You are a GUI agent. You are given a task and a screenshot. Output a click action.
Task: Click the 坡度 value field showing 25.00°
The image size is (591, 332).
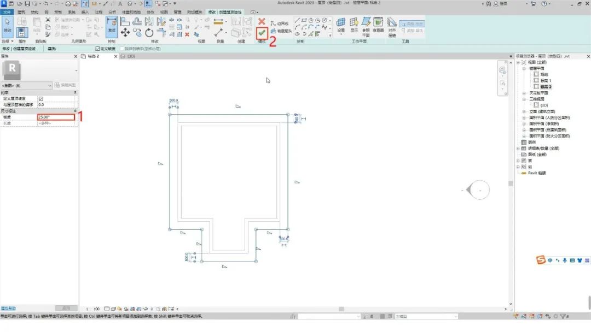pos(55,117)
